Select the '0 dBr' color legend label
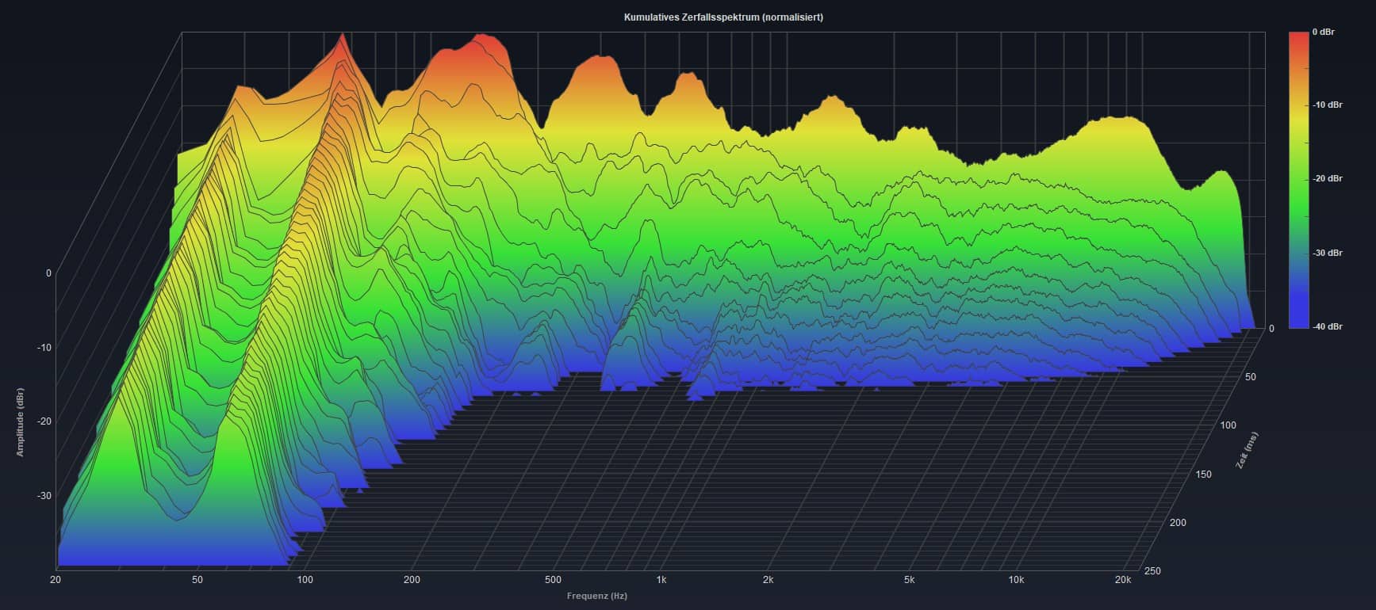Screen dimensions: 1376x610 tap(1322, 32)
